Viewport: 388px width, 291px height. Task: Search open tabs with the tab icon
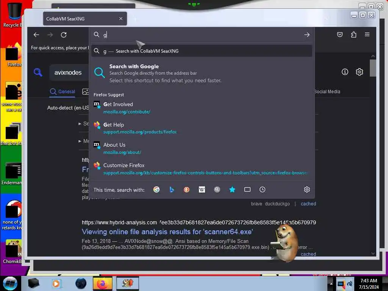[247, 189]
